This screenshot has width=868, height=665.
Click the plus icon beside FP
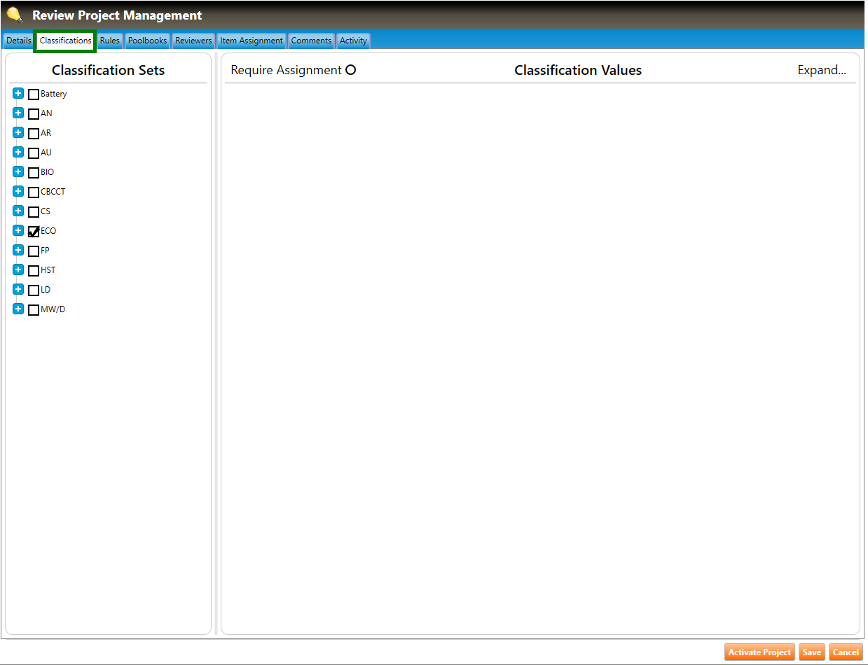pos(18,251)
